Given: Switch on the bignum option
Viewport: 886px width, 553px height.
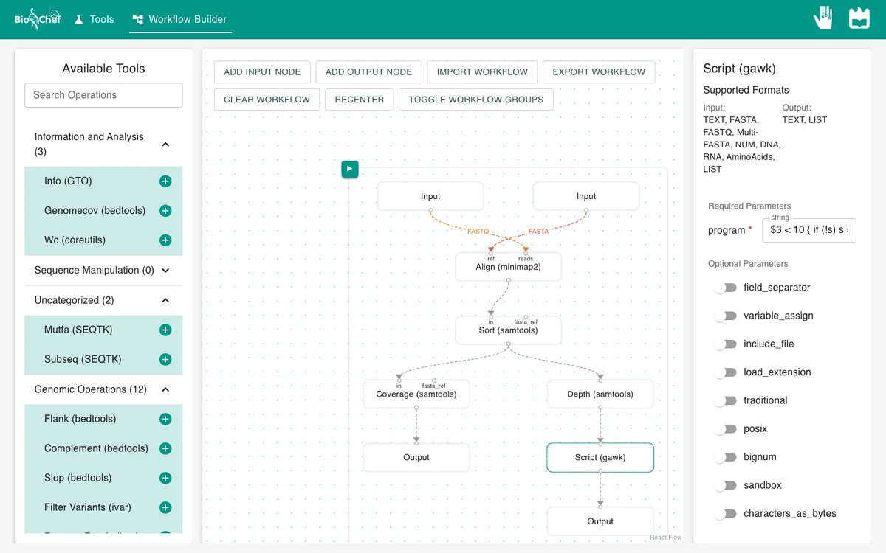Looking at the screenshot, I should 725,457.
